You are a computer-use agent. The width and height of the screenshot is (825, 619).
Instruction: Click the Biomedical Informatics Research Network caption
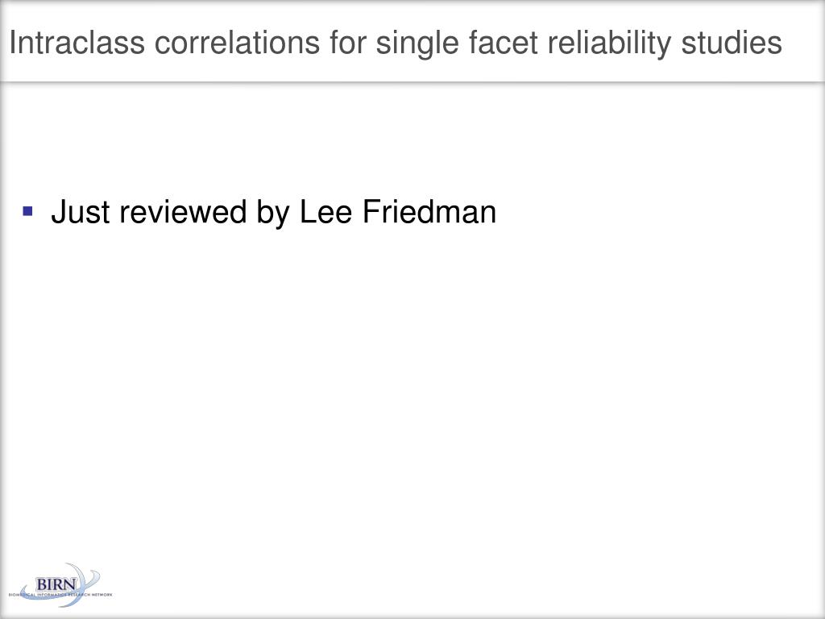click(x=60, y=595)
